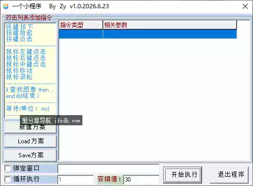Select 按键按下 in the command list
Viewport: 253px width, 186px height.
click(19, 27)
